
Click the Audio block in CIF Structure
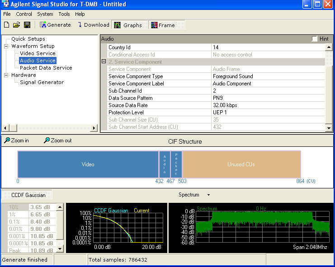pos(165,164)
